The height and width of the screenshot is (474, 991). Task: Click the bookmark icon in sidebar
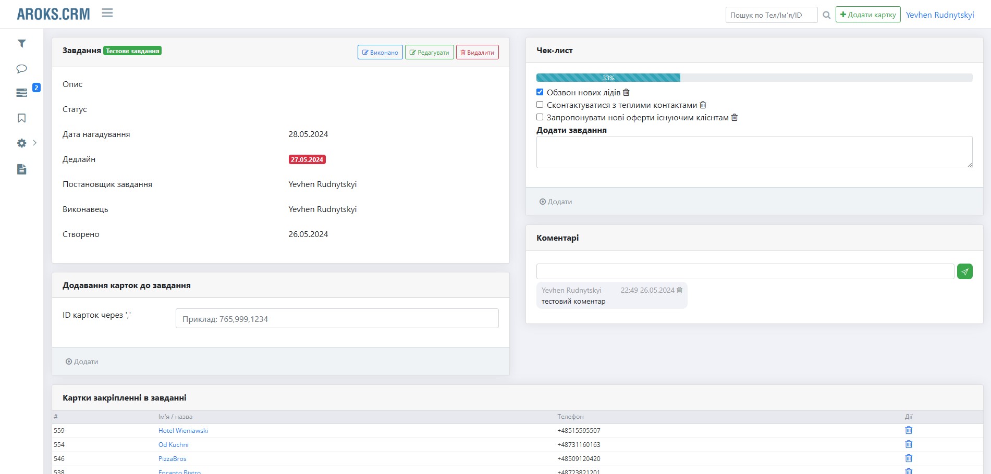pos(21,118)
